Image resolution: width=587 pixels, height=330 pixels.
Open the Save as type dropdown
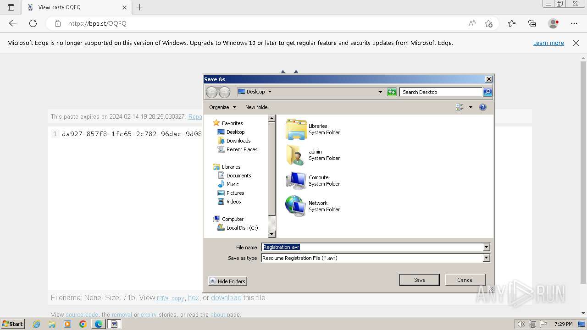(x=486, y=258)
